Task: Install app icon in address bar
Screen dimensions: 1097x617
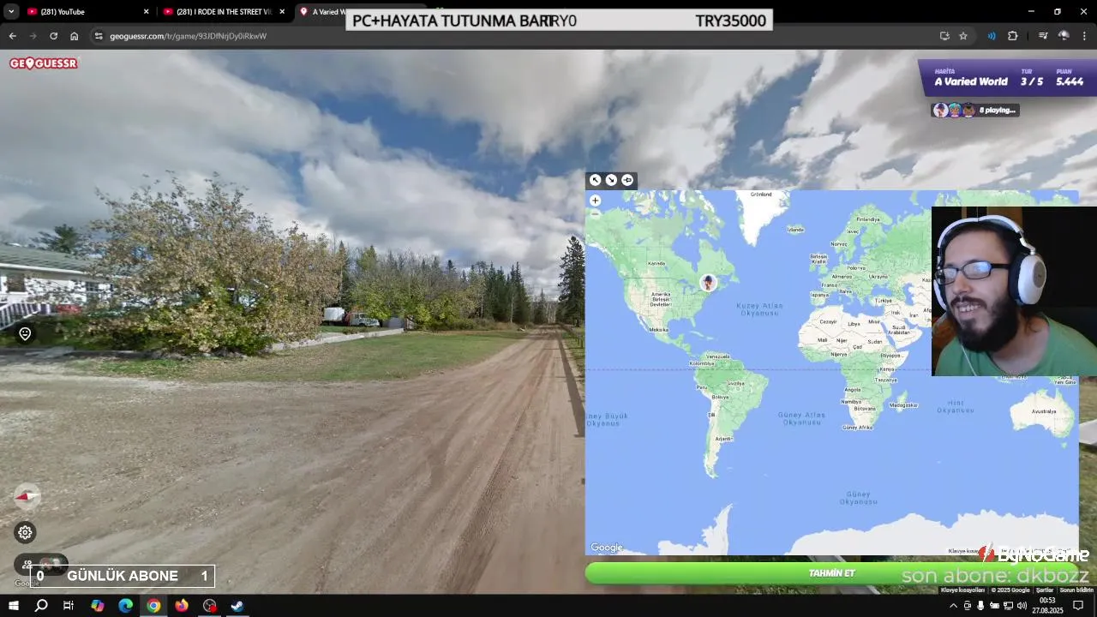Action: [x=944, y=36]
